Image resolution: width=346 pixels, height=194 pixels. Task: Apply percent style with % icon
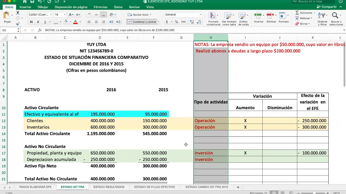click(x=177, y=22)
